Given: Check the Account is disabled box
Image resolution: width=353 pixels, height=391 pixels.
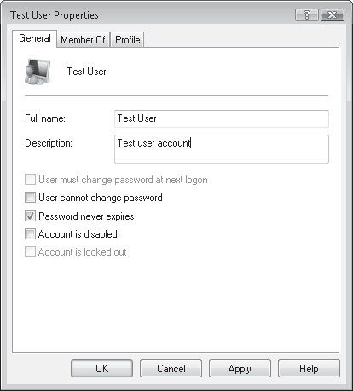Looking at the screenshot, I should [x=30, y=234].
